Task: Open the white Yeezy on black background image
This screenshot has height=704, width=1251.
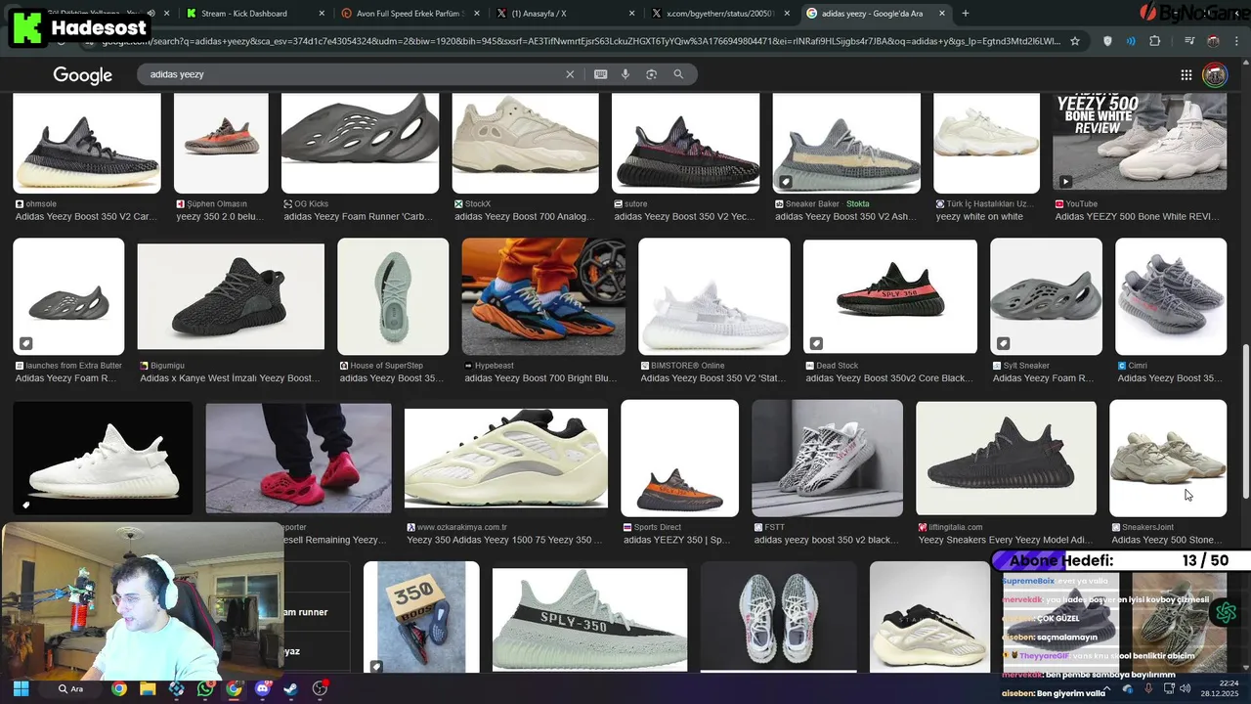Action: point(103,458)
